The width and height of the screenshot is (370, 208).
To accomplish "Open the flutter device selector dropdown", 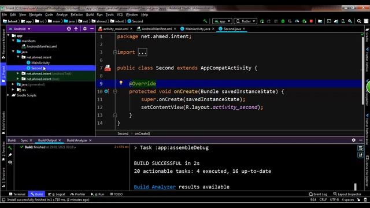I will (x=245, y=21).
